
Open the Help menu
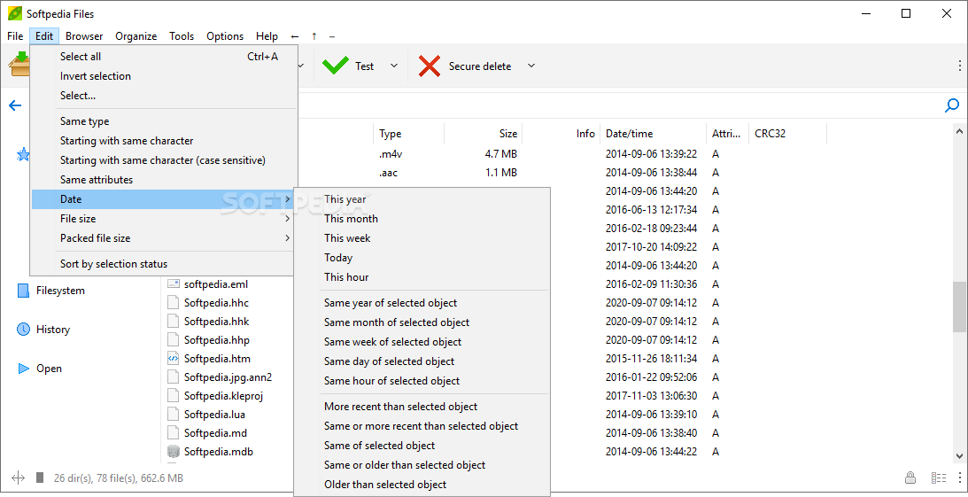267,36
